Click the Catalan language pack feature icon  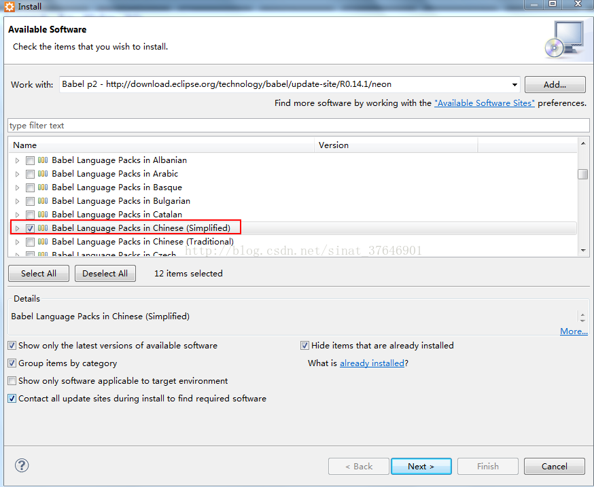coord(43,215)
